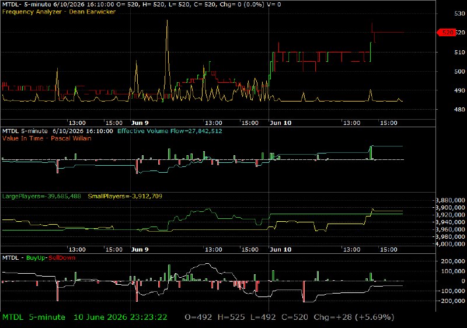
Task: Click the dark red price line at 520 level
Action: click(389, 33)
